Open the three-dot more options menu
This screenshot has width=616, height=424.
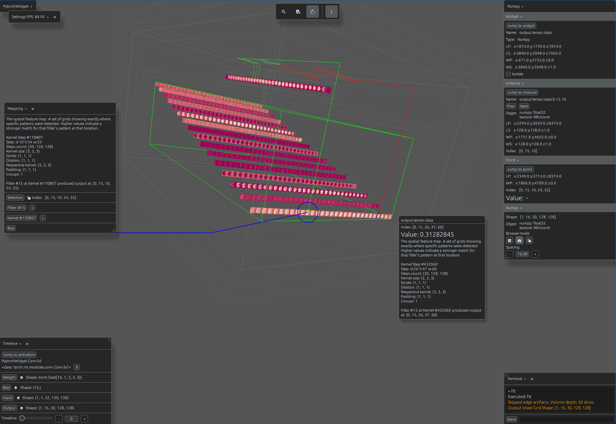[x=332, y=12]
